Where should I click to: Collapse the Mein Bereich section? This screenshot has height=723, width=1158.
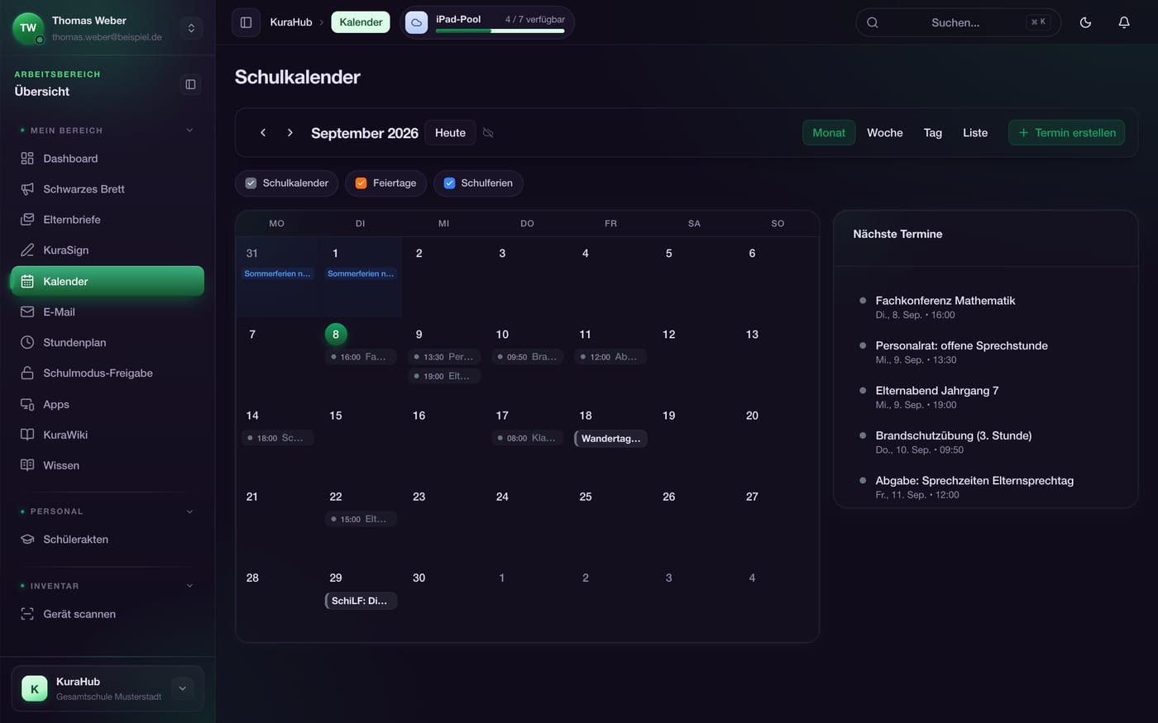click(x=189, y=131)
